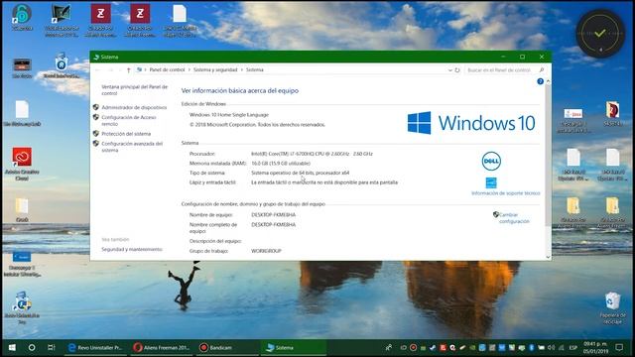The width and height of the screenshot is (635, 357).
Task: Open Task View from the taskbar
Action: coord(52,347)
